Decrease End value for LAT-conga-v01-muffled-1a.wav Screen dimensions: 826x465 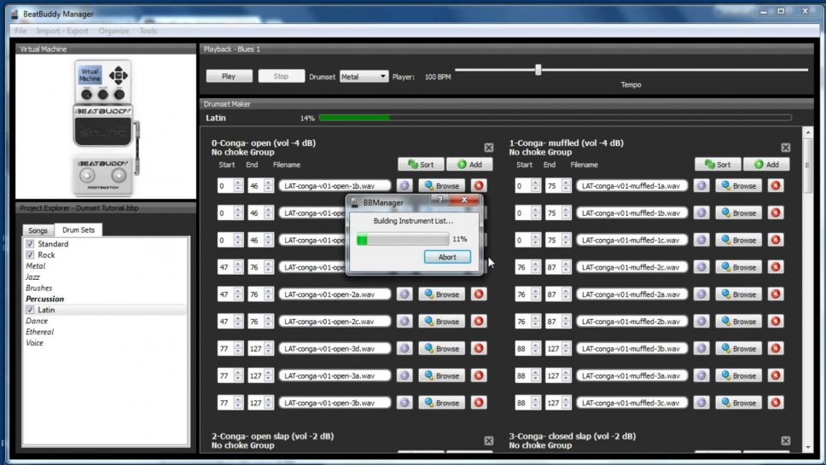[566, 189]
